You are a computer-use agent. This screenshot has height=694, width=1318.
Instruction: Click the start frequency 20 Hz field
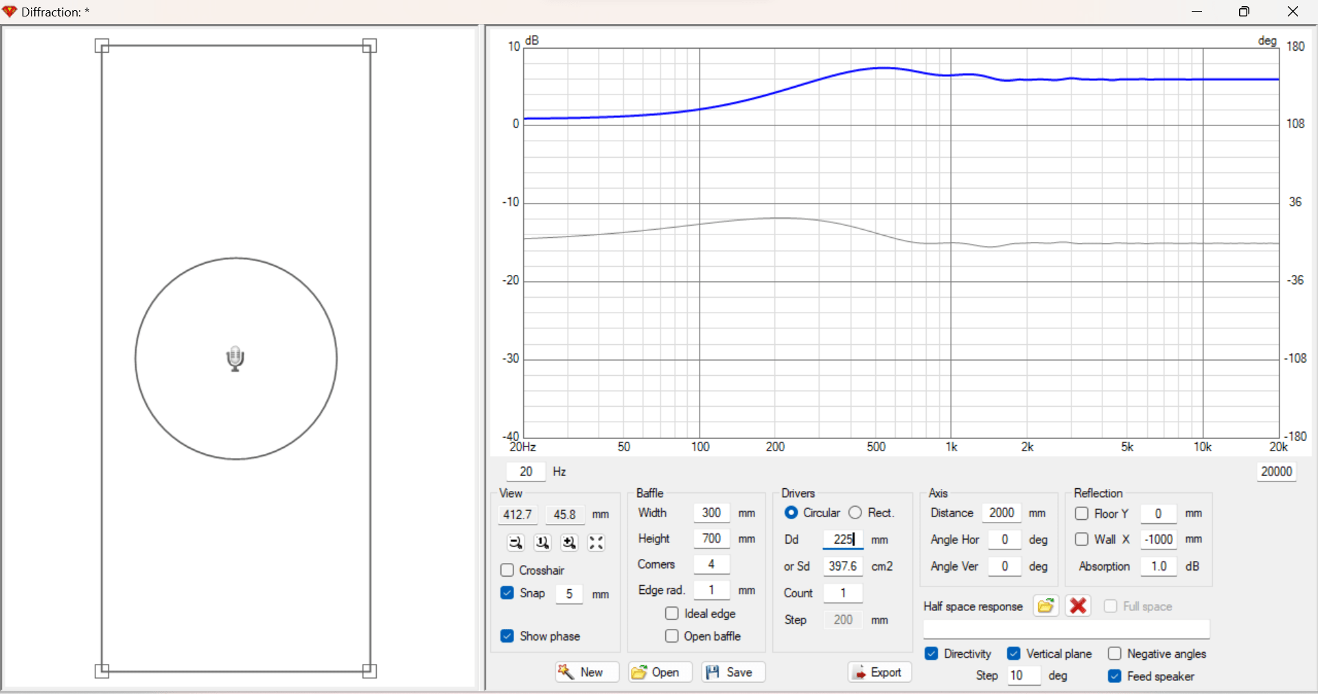pos(526,472)
